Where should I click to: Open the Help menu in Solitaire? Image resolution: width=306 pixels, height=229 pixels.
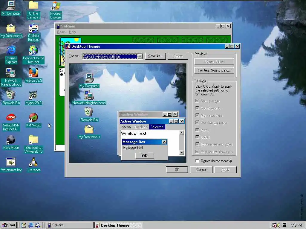72,32
